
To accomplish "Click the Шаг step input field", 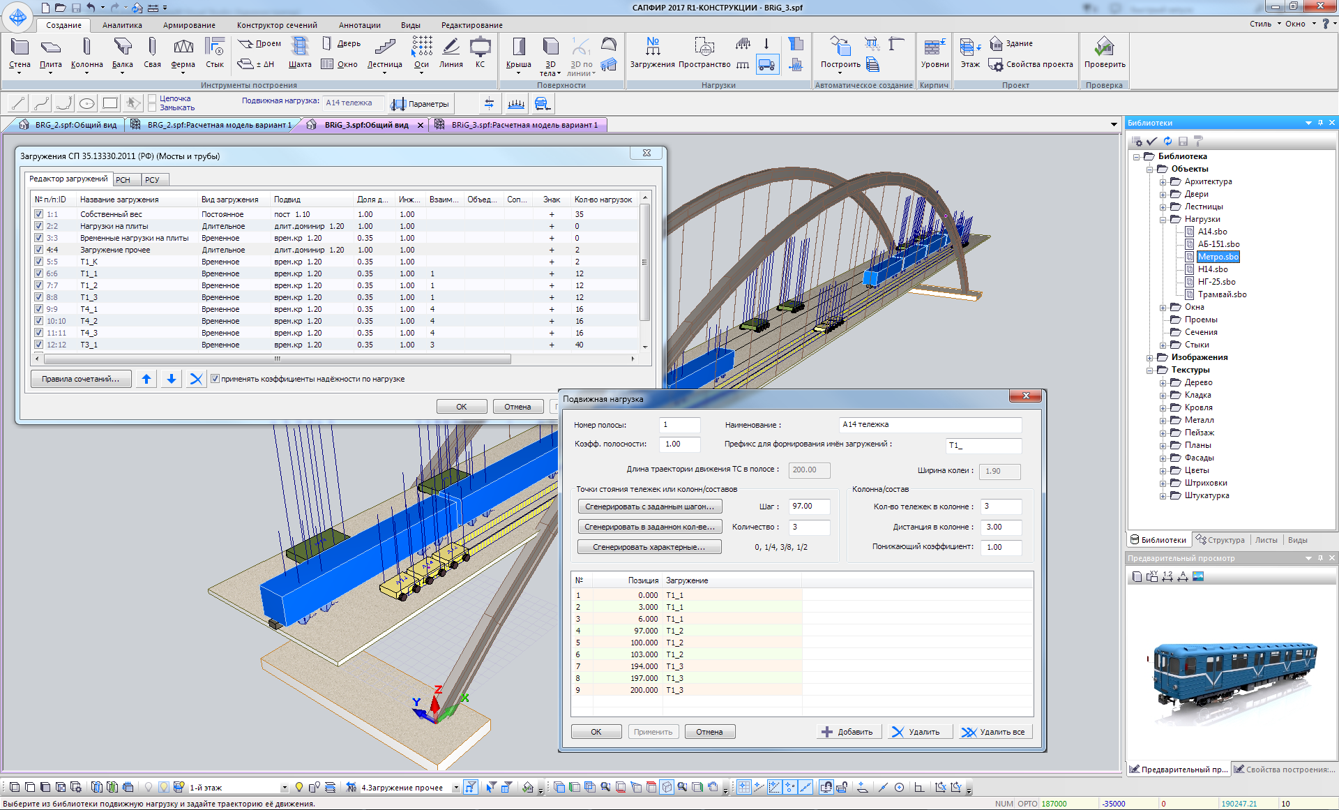I will coord(808,507).
